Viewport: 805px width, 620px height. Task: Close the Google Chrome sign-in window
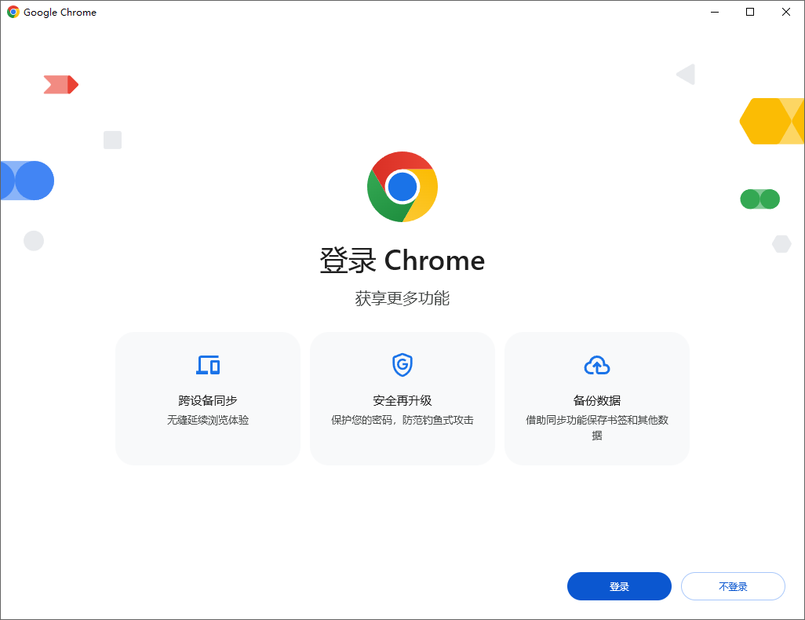pyautogui.click(x=786, y=12)
